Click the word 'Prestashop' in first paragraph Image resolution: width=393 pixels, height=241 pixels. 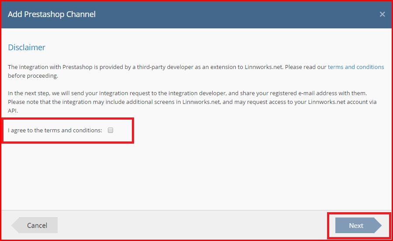pos(77,67)
